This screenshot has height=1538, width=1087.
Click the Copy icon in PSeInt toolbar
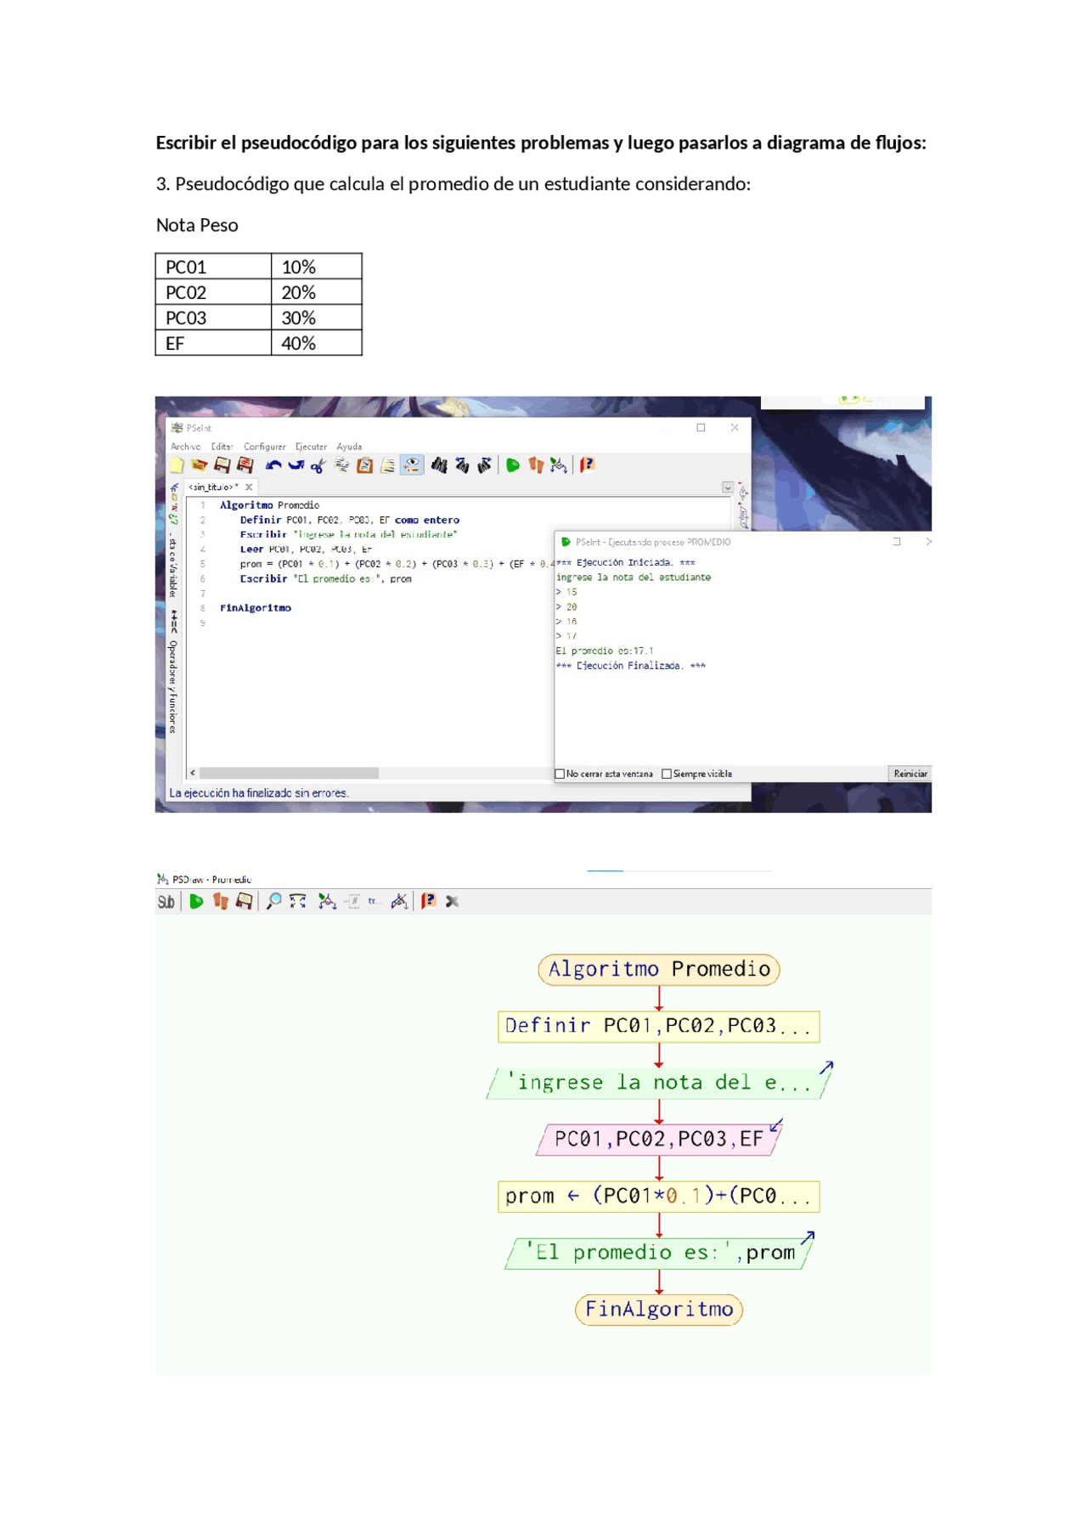pos(341,465)
